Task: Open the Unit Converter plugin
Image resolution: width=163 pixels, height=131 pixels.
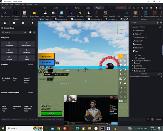Action: coord(145,14)
